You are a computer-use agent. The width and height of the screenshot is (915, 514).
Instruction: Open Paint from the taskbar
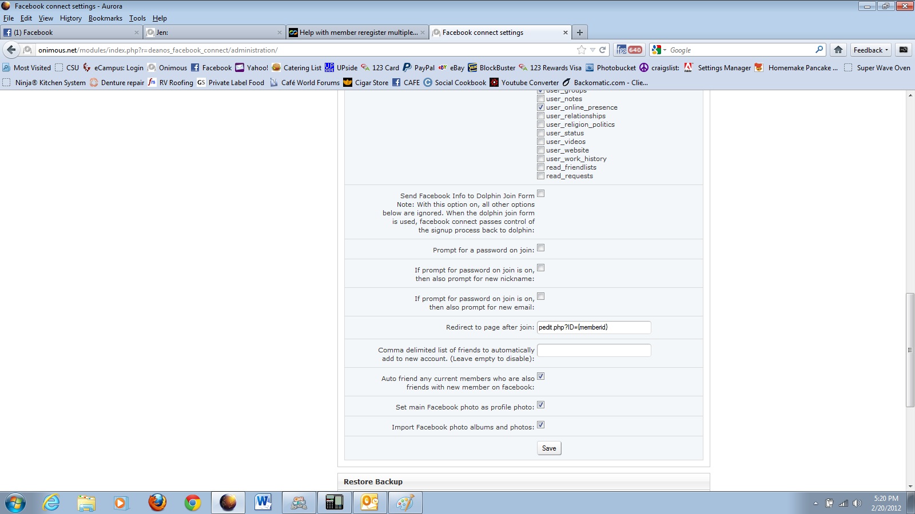pos(405,503)
